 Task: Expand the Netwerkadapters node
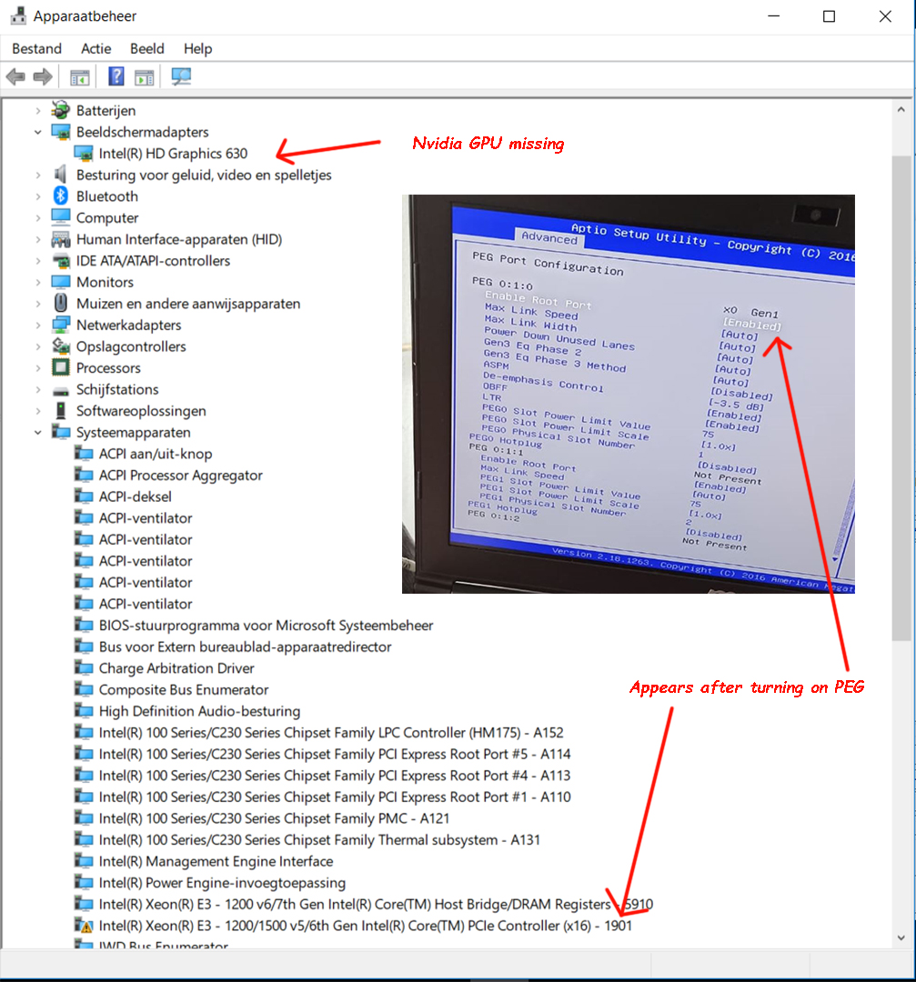point(38,325)
